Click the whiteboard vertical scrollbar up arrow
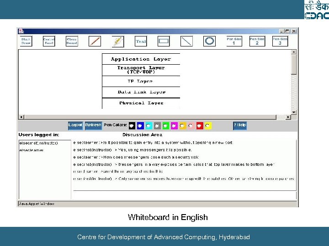The image size is (329, 246). [294, 52]
